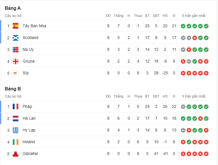Click Hà Lan's red loss result icon
Viewport: 218px width, 165px height.
click(200, 118)
